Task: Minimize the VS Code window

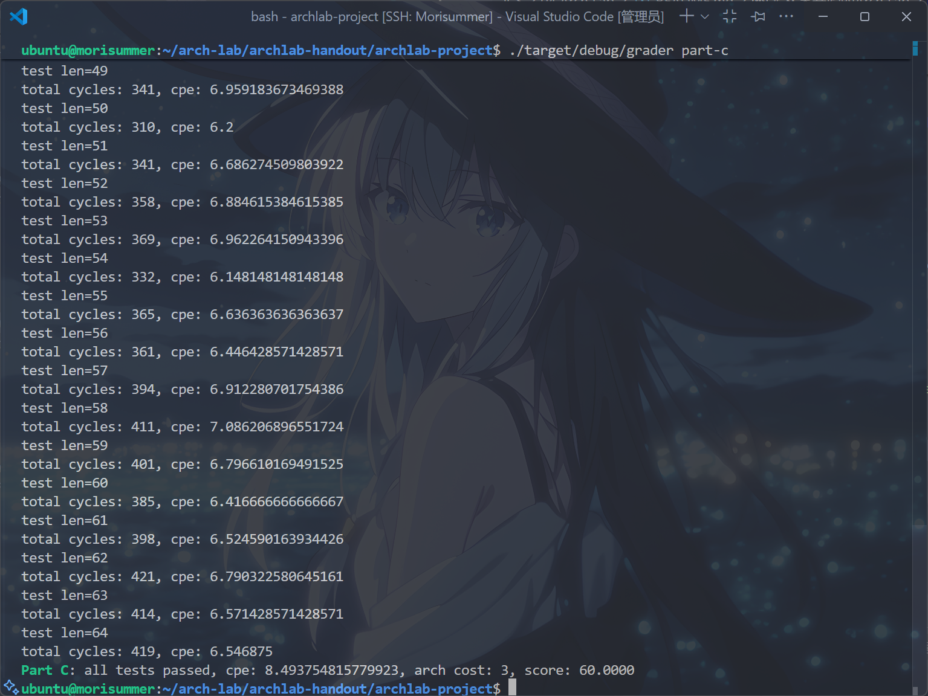Action: (823, 16)
